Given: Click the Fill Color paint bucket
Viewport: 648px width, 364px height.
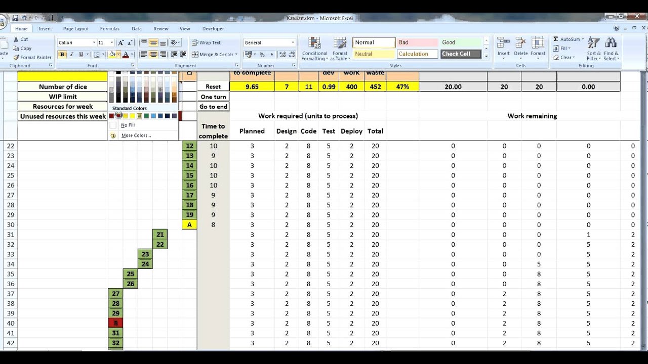Looking at the screenshot, I should tap(112, 55).
